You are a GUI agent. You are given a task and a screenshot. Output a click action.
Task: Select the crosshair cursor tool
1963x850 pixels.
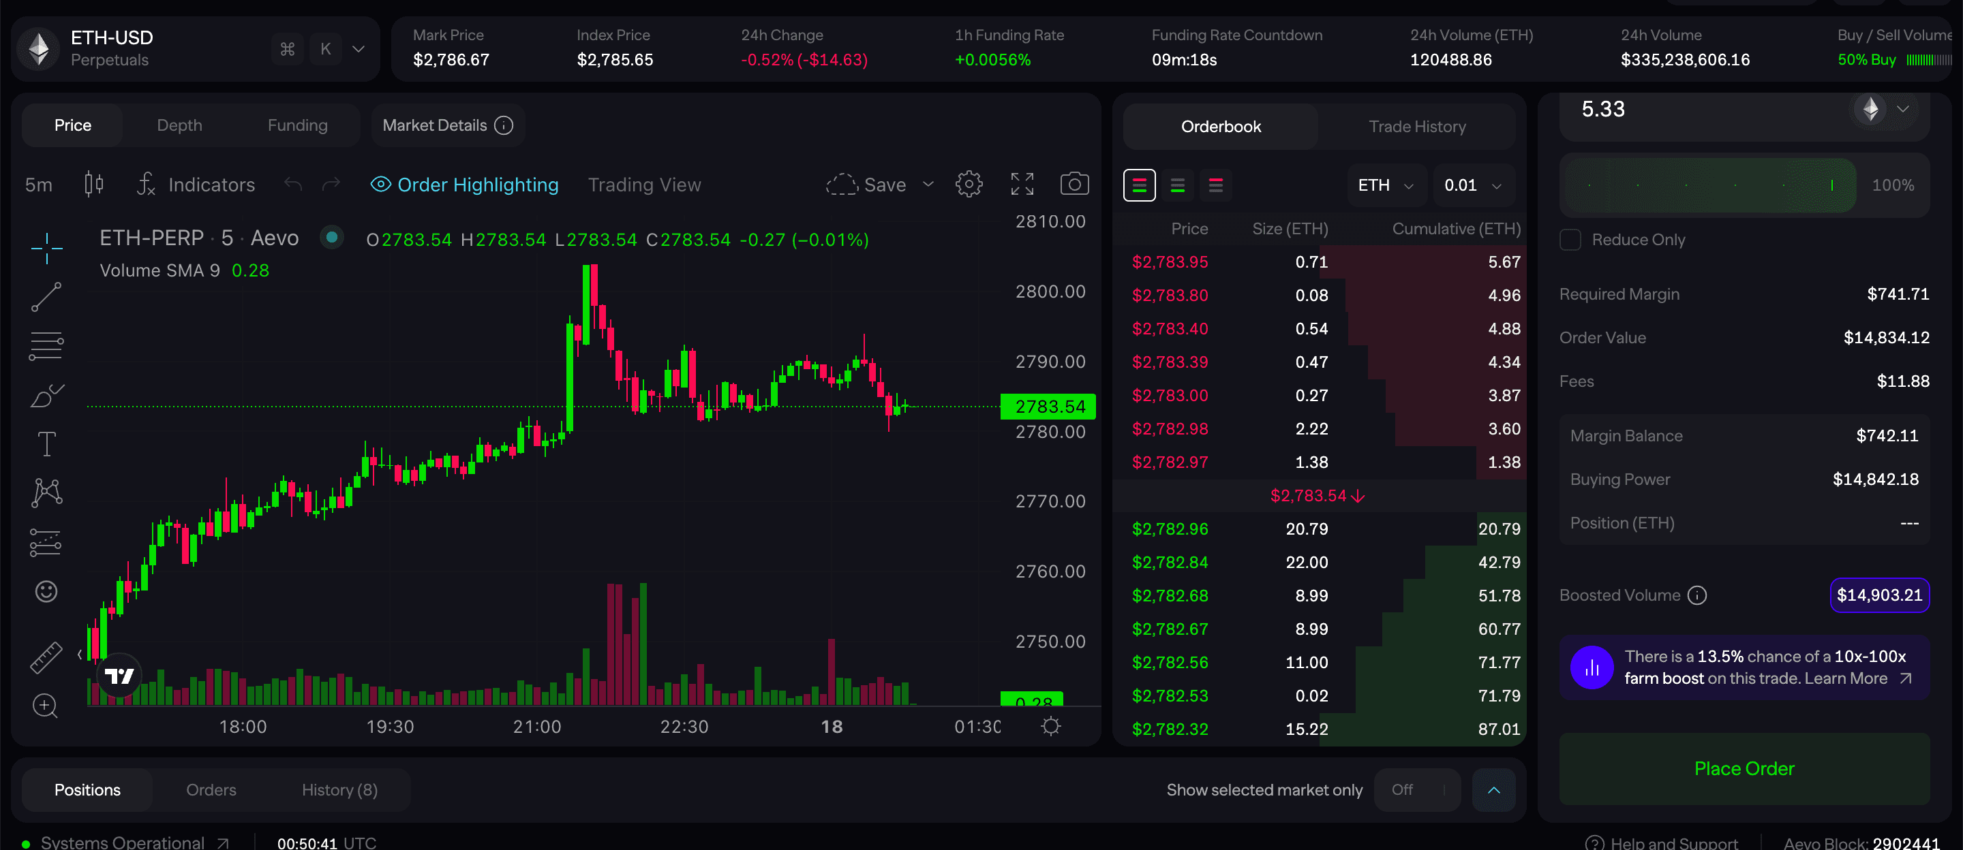(46, 249)
